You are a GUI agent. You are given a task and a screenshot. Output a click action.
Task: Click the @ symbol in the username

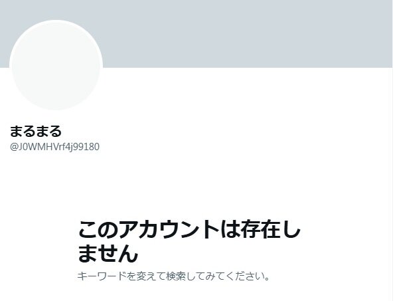13,147
